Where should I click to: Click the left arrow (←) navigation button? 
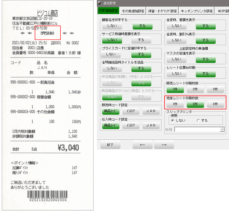click(142, 145)
